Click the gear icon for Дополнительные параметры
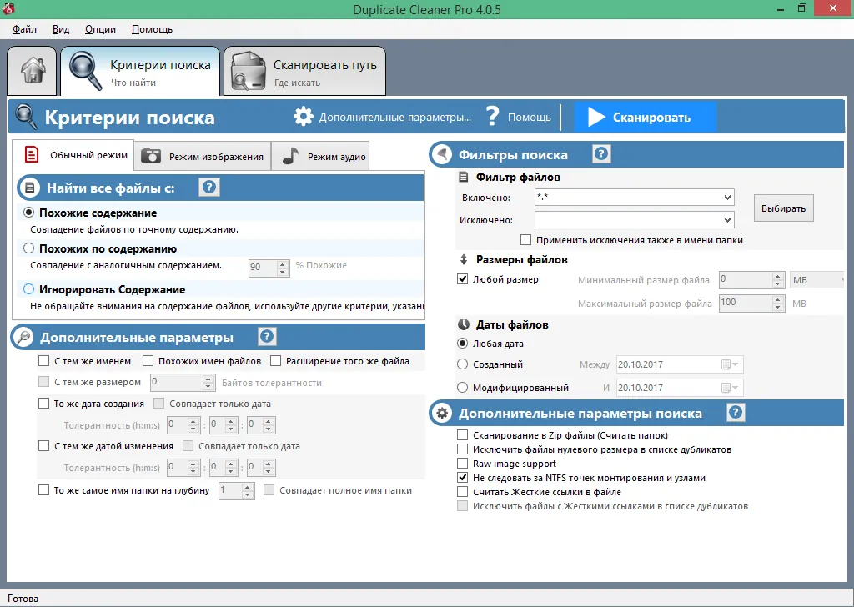854x607 pixels. [x=304, y=117]
